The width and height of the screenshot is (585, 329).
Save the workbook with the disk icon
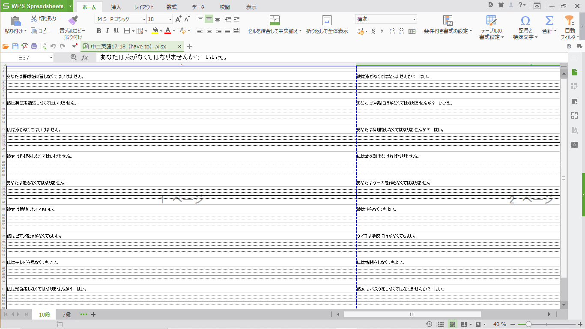click(x=15, y=46)
